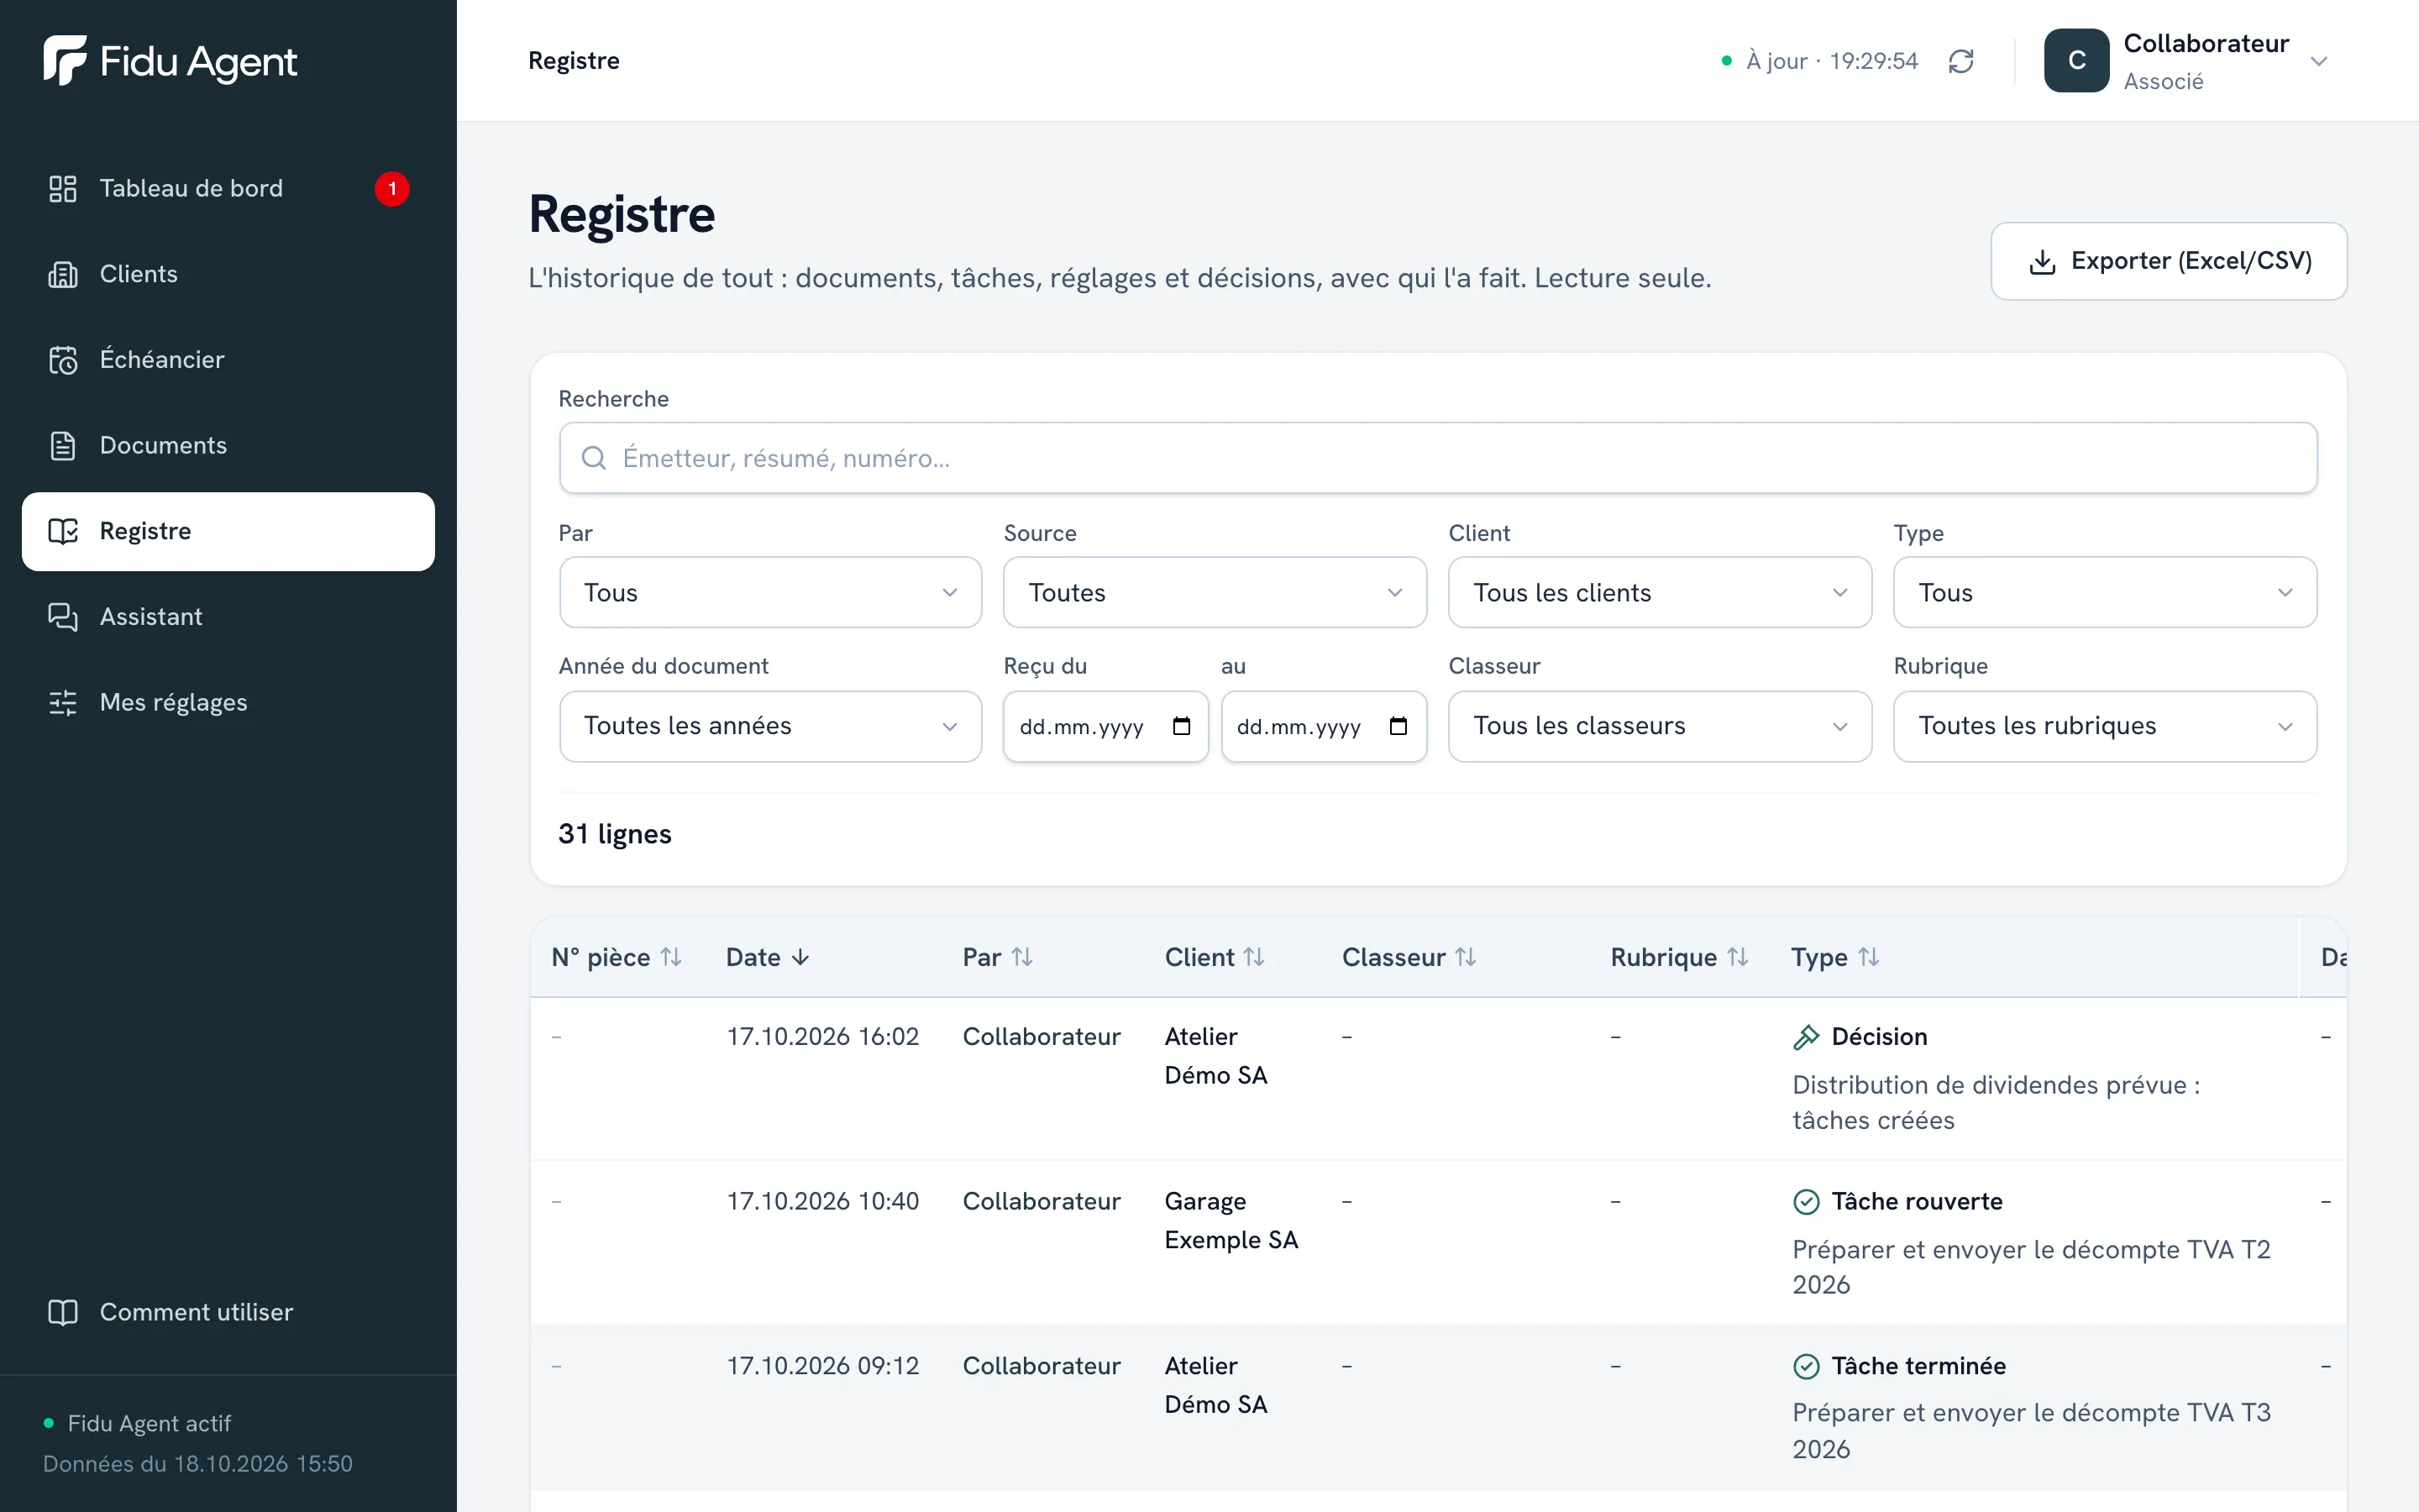The image size is (2419, 1512).
Task: Click the red notification badge showing 1
Action: [392, 189]
